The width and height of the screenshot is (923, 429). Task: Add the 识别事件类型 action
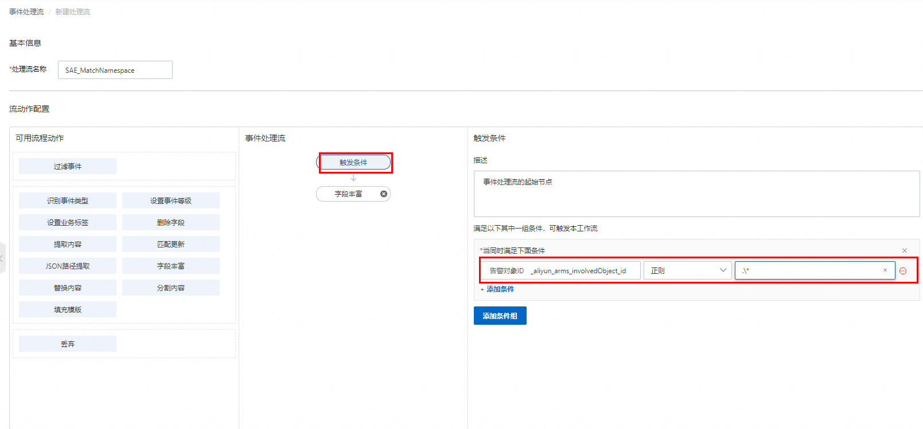pyautogui.click(x=68, y=200)
